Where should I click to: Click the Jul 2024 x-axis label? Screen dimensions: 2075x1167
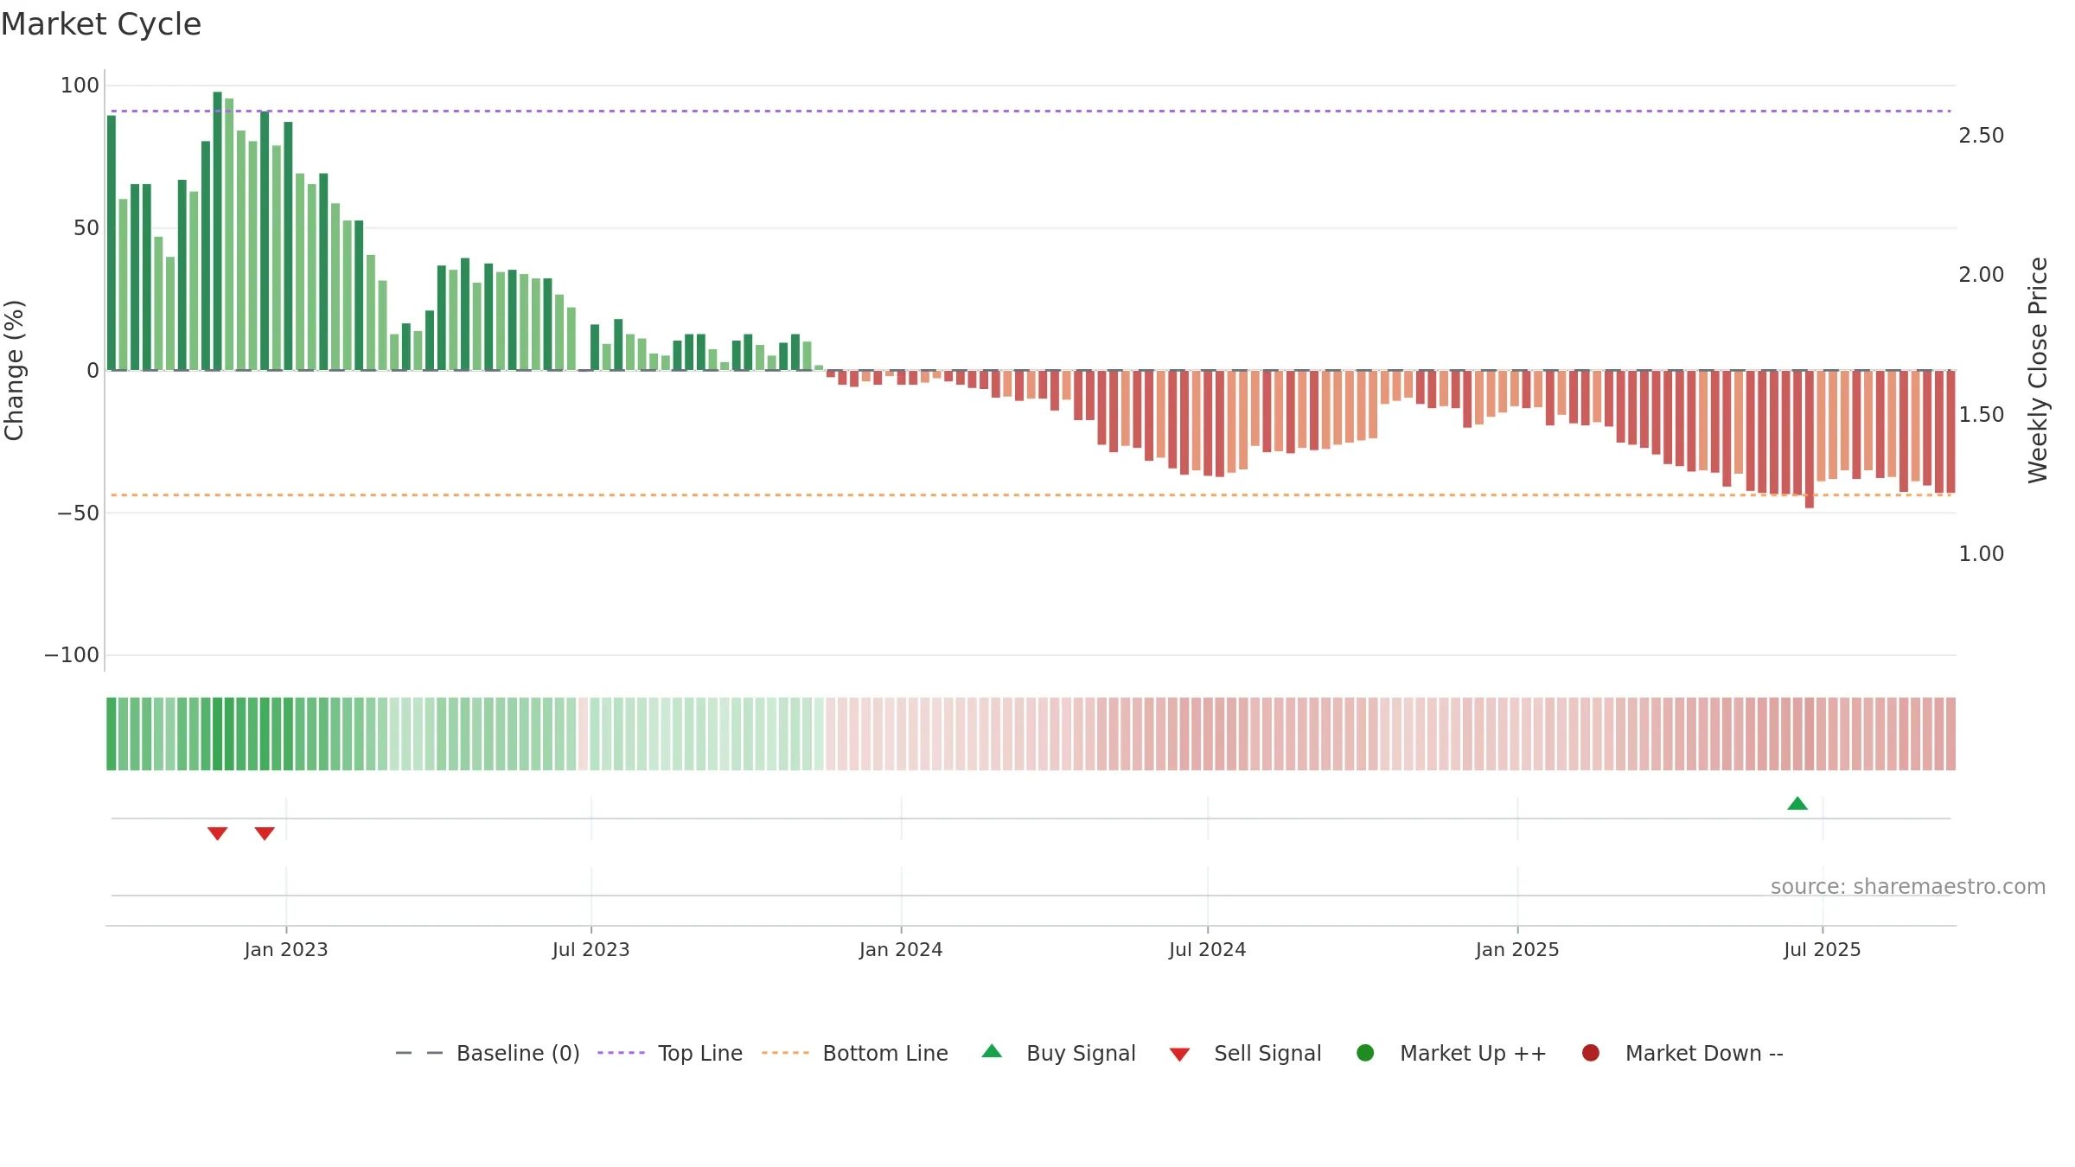(x=1208, y=949)
